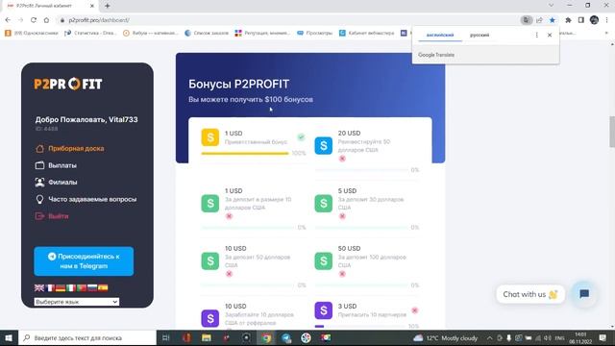Click the 3 USD partners bonus progress bar
This screenshot has width=615, height=346.
tap(361, 326)
